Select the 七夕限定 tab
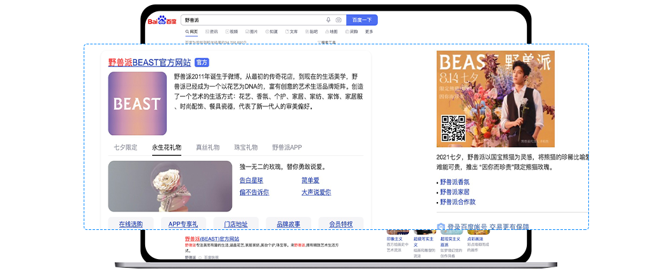 pyautogui.click(x=126, y=148)
